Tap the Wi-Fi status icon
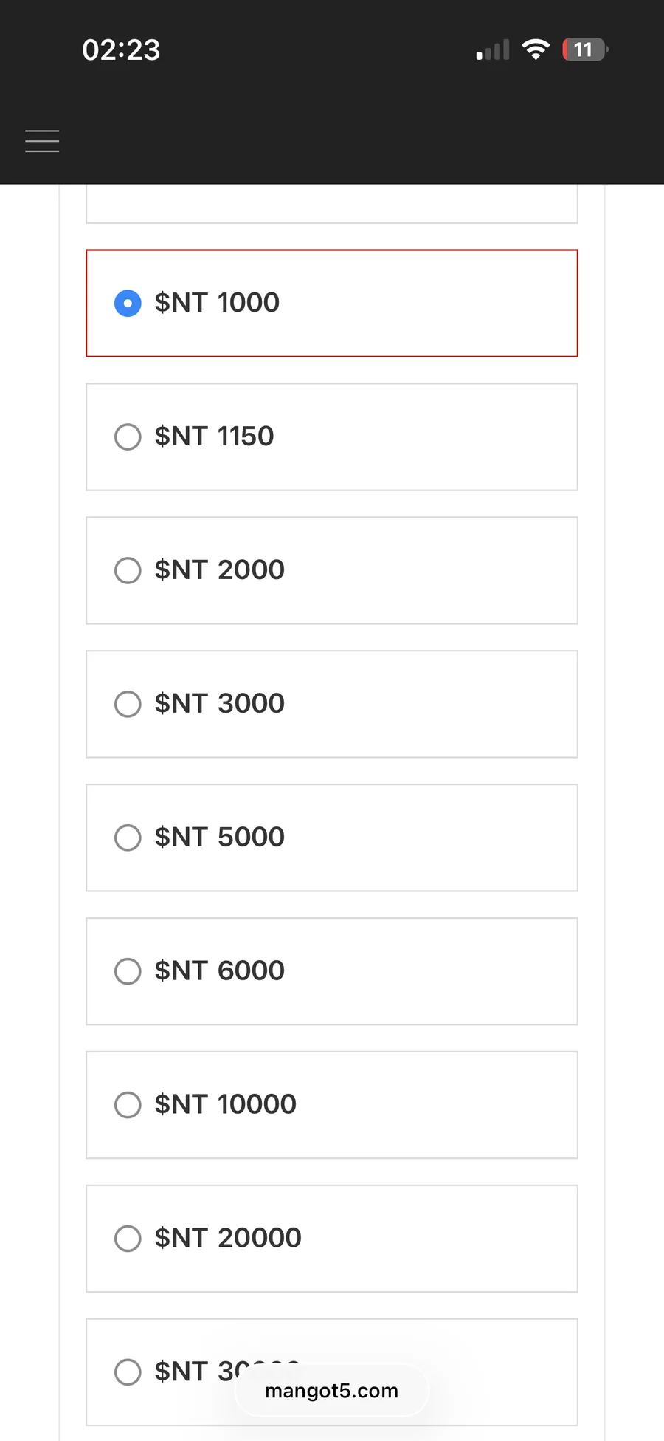The image size is (664, 1441). point(536,49)
